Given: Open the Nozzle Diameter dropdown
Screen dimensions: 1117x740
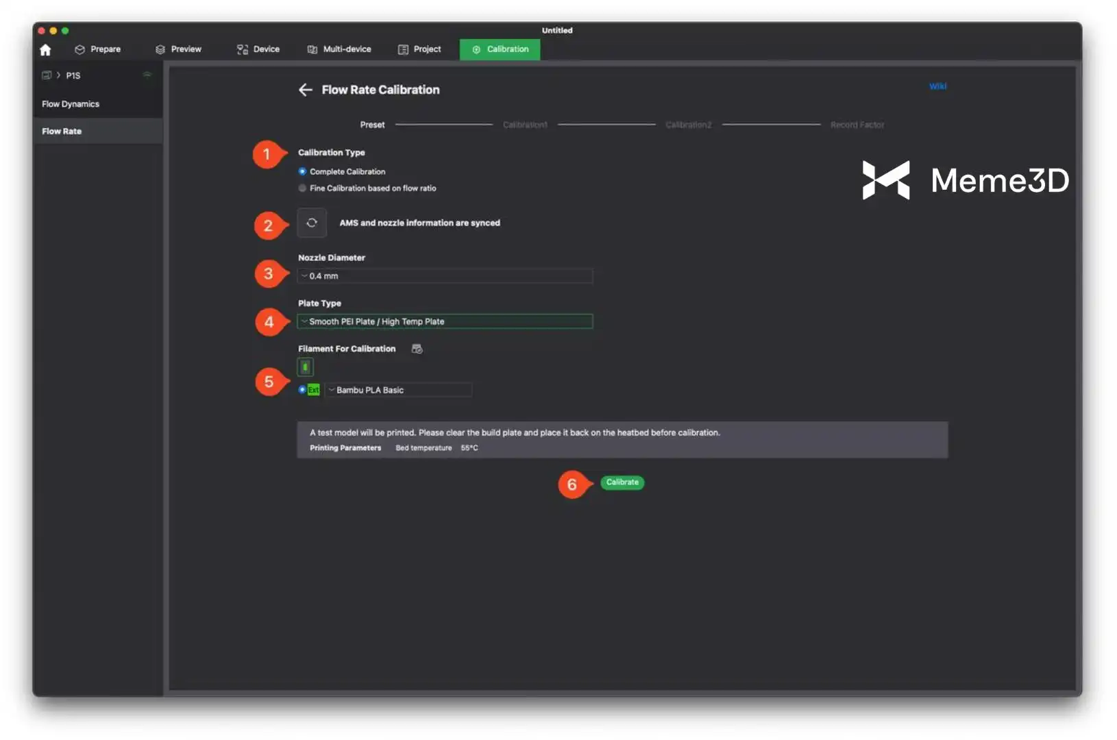Looking at the screenshot, I should tap(445, 276).
